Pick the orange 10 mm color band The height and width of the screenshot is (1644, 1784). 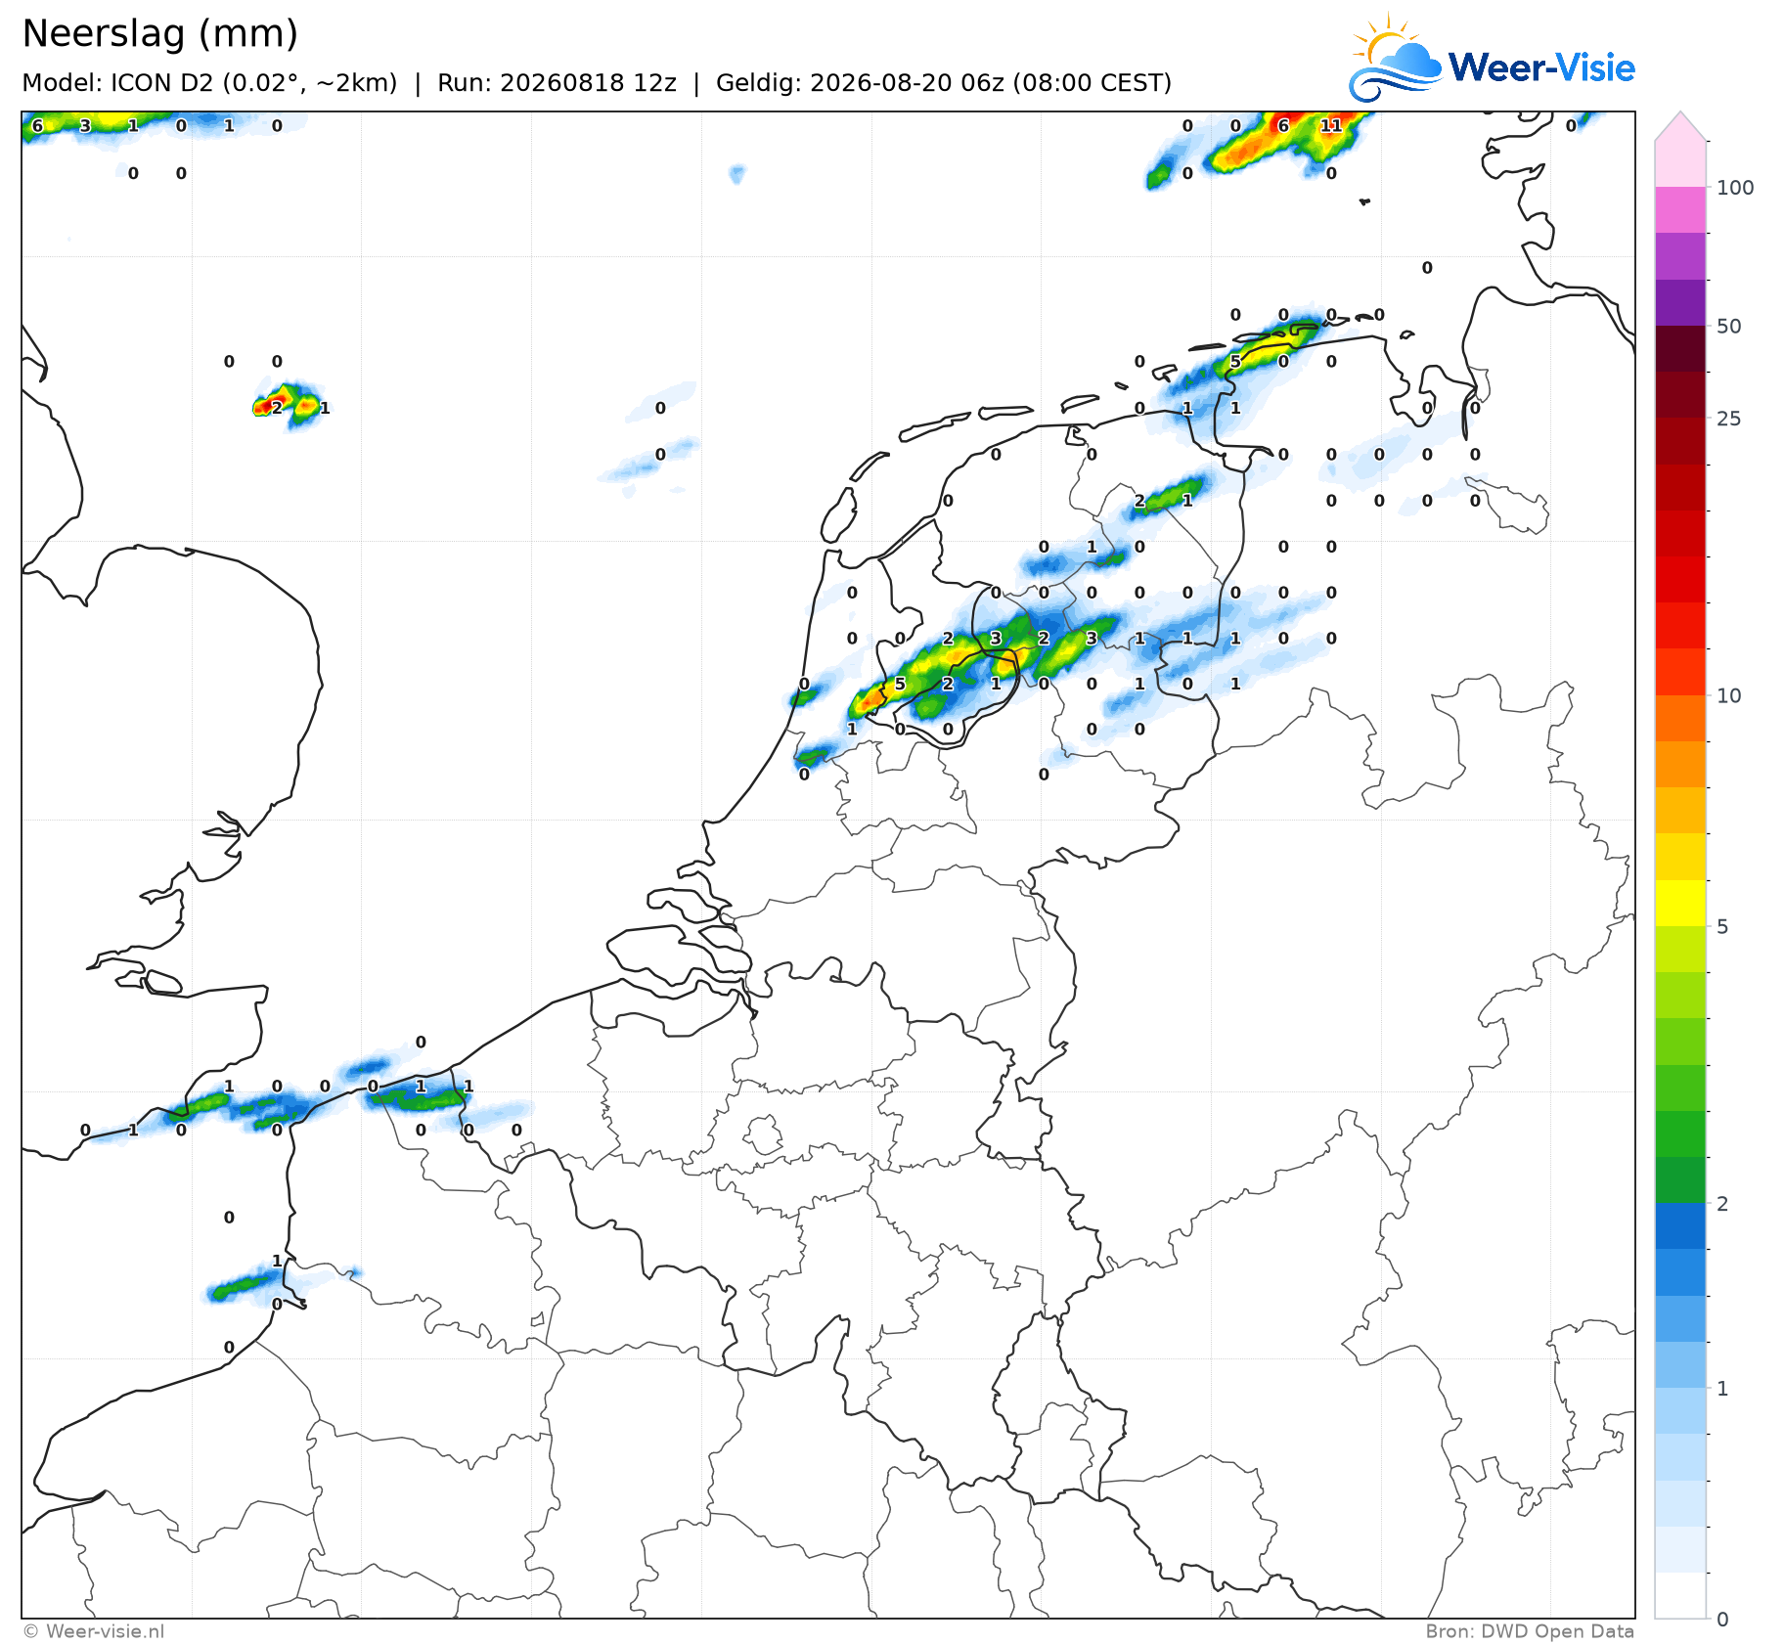click(1680, 718)
